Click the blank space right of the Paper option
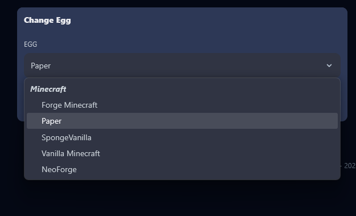The image size is (356, 216). [200, 121]
